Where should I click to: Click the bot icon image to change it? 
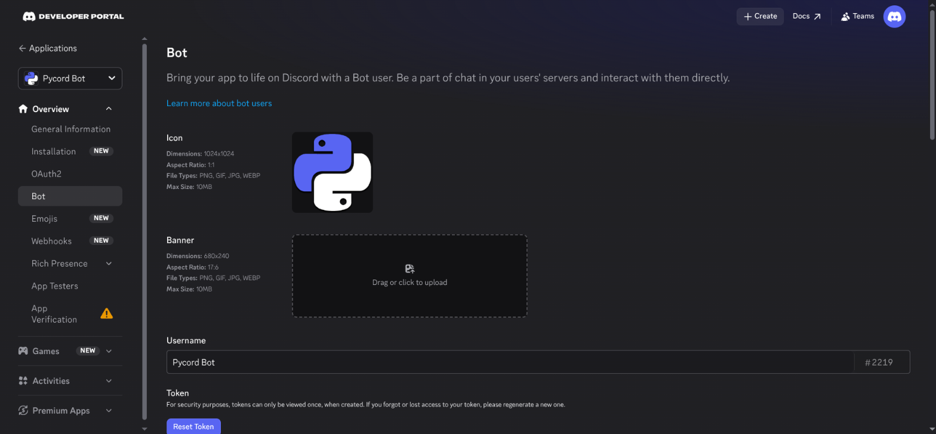click(332, 172)
